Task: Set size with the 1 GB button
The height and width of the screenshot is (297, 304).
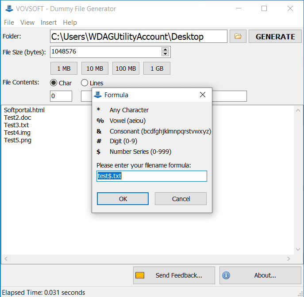Action: 157,69
